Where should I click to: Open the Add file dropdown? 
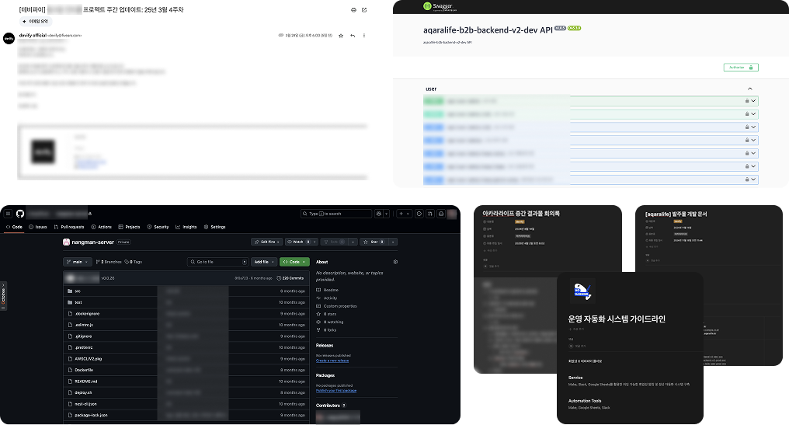pyautogui.click(x=264, y=262)
